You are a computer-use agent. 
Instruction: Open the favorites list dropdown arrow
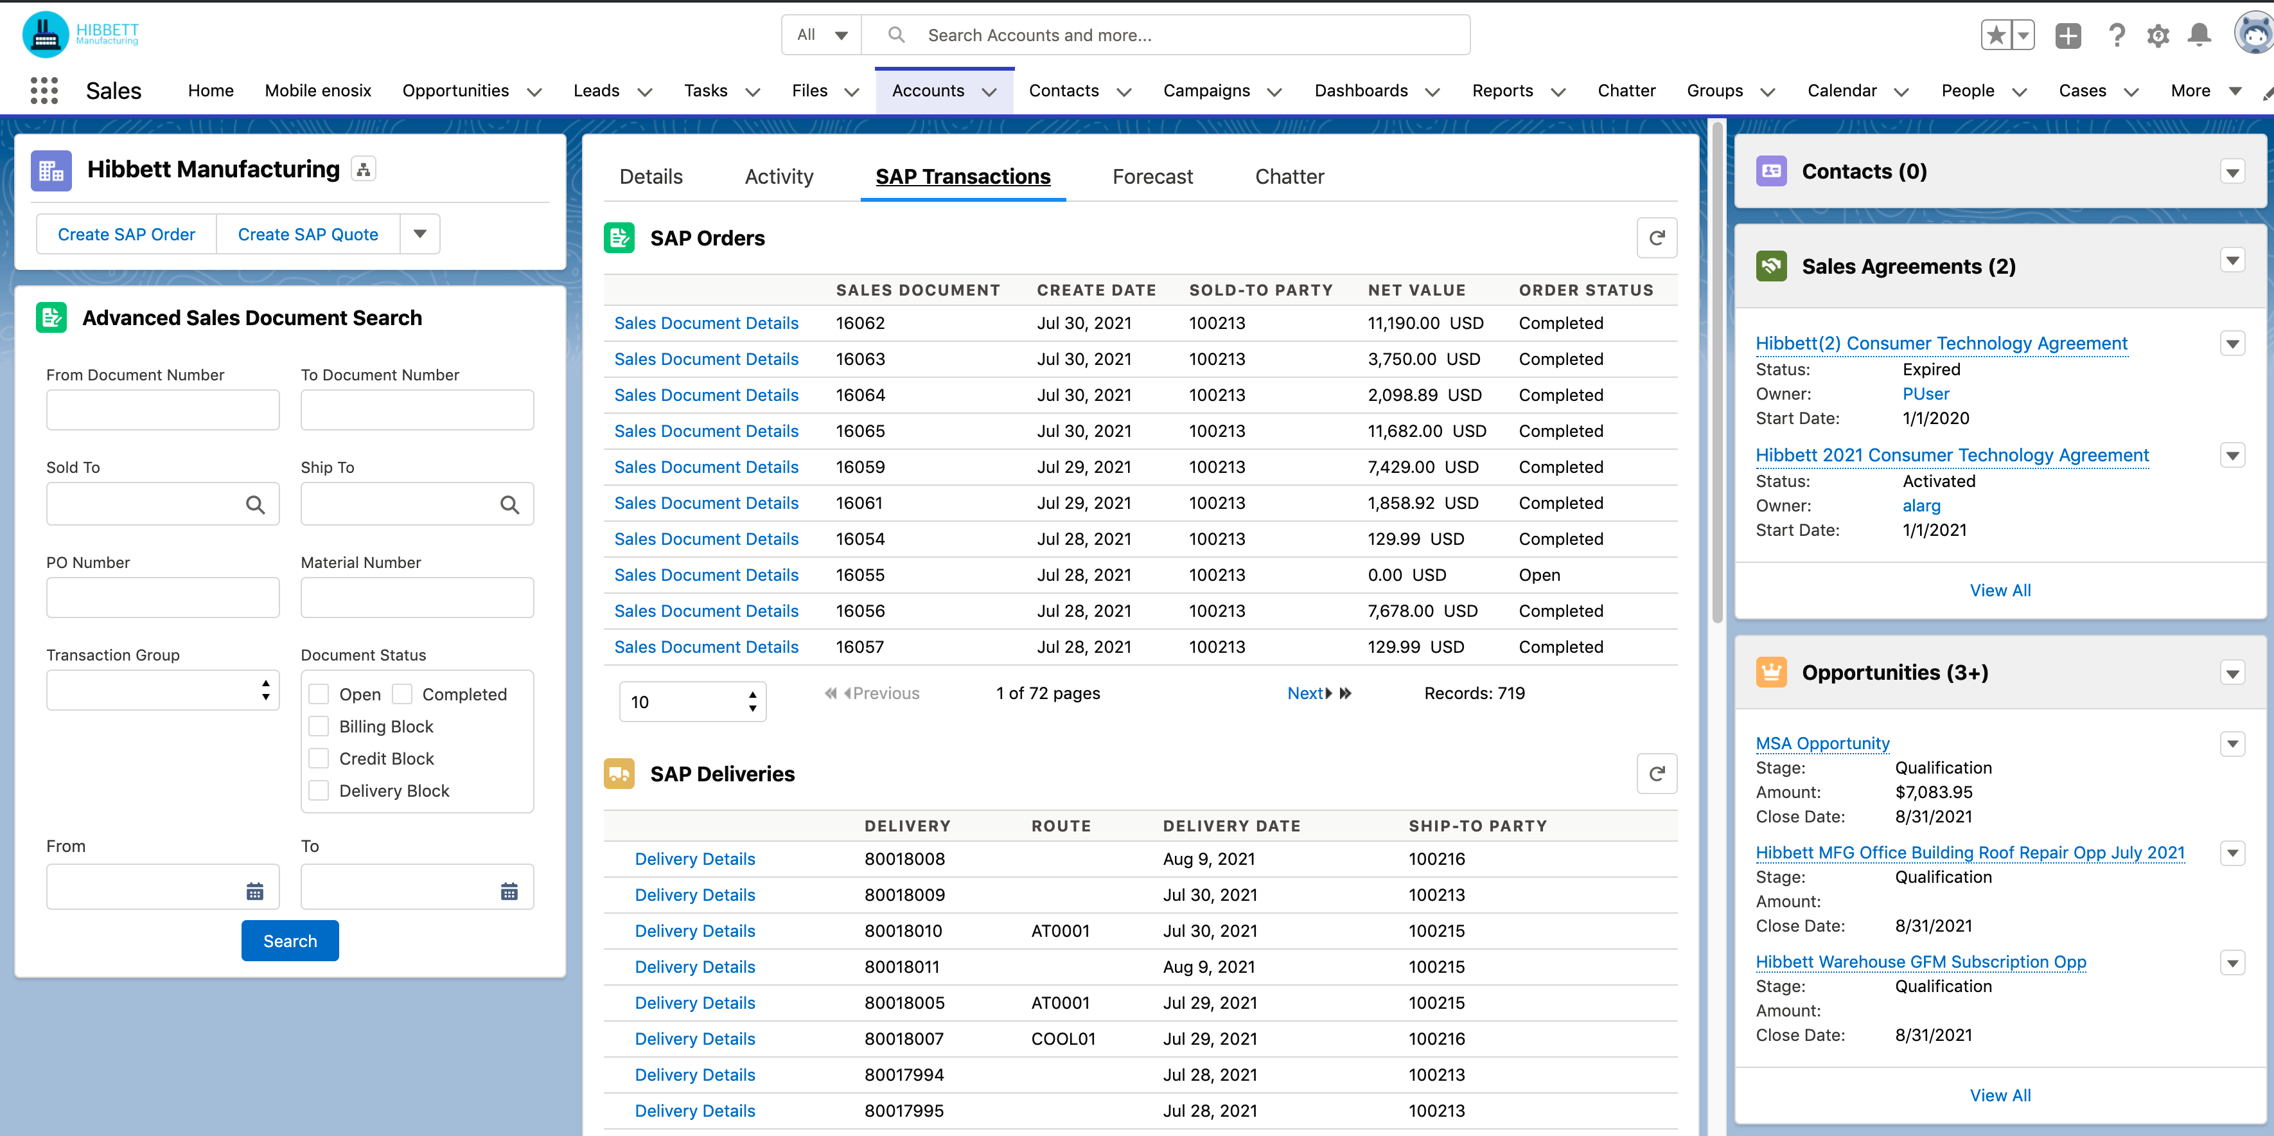pyautogui.click(x=2023, y=35)
